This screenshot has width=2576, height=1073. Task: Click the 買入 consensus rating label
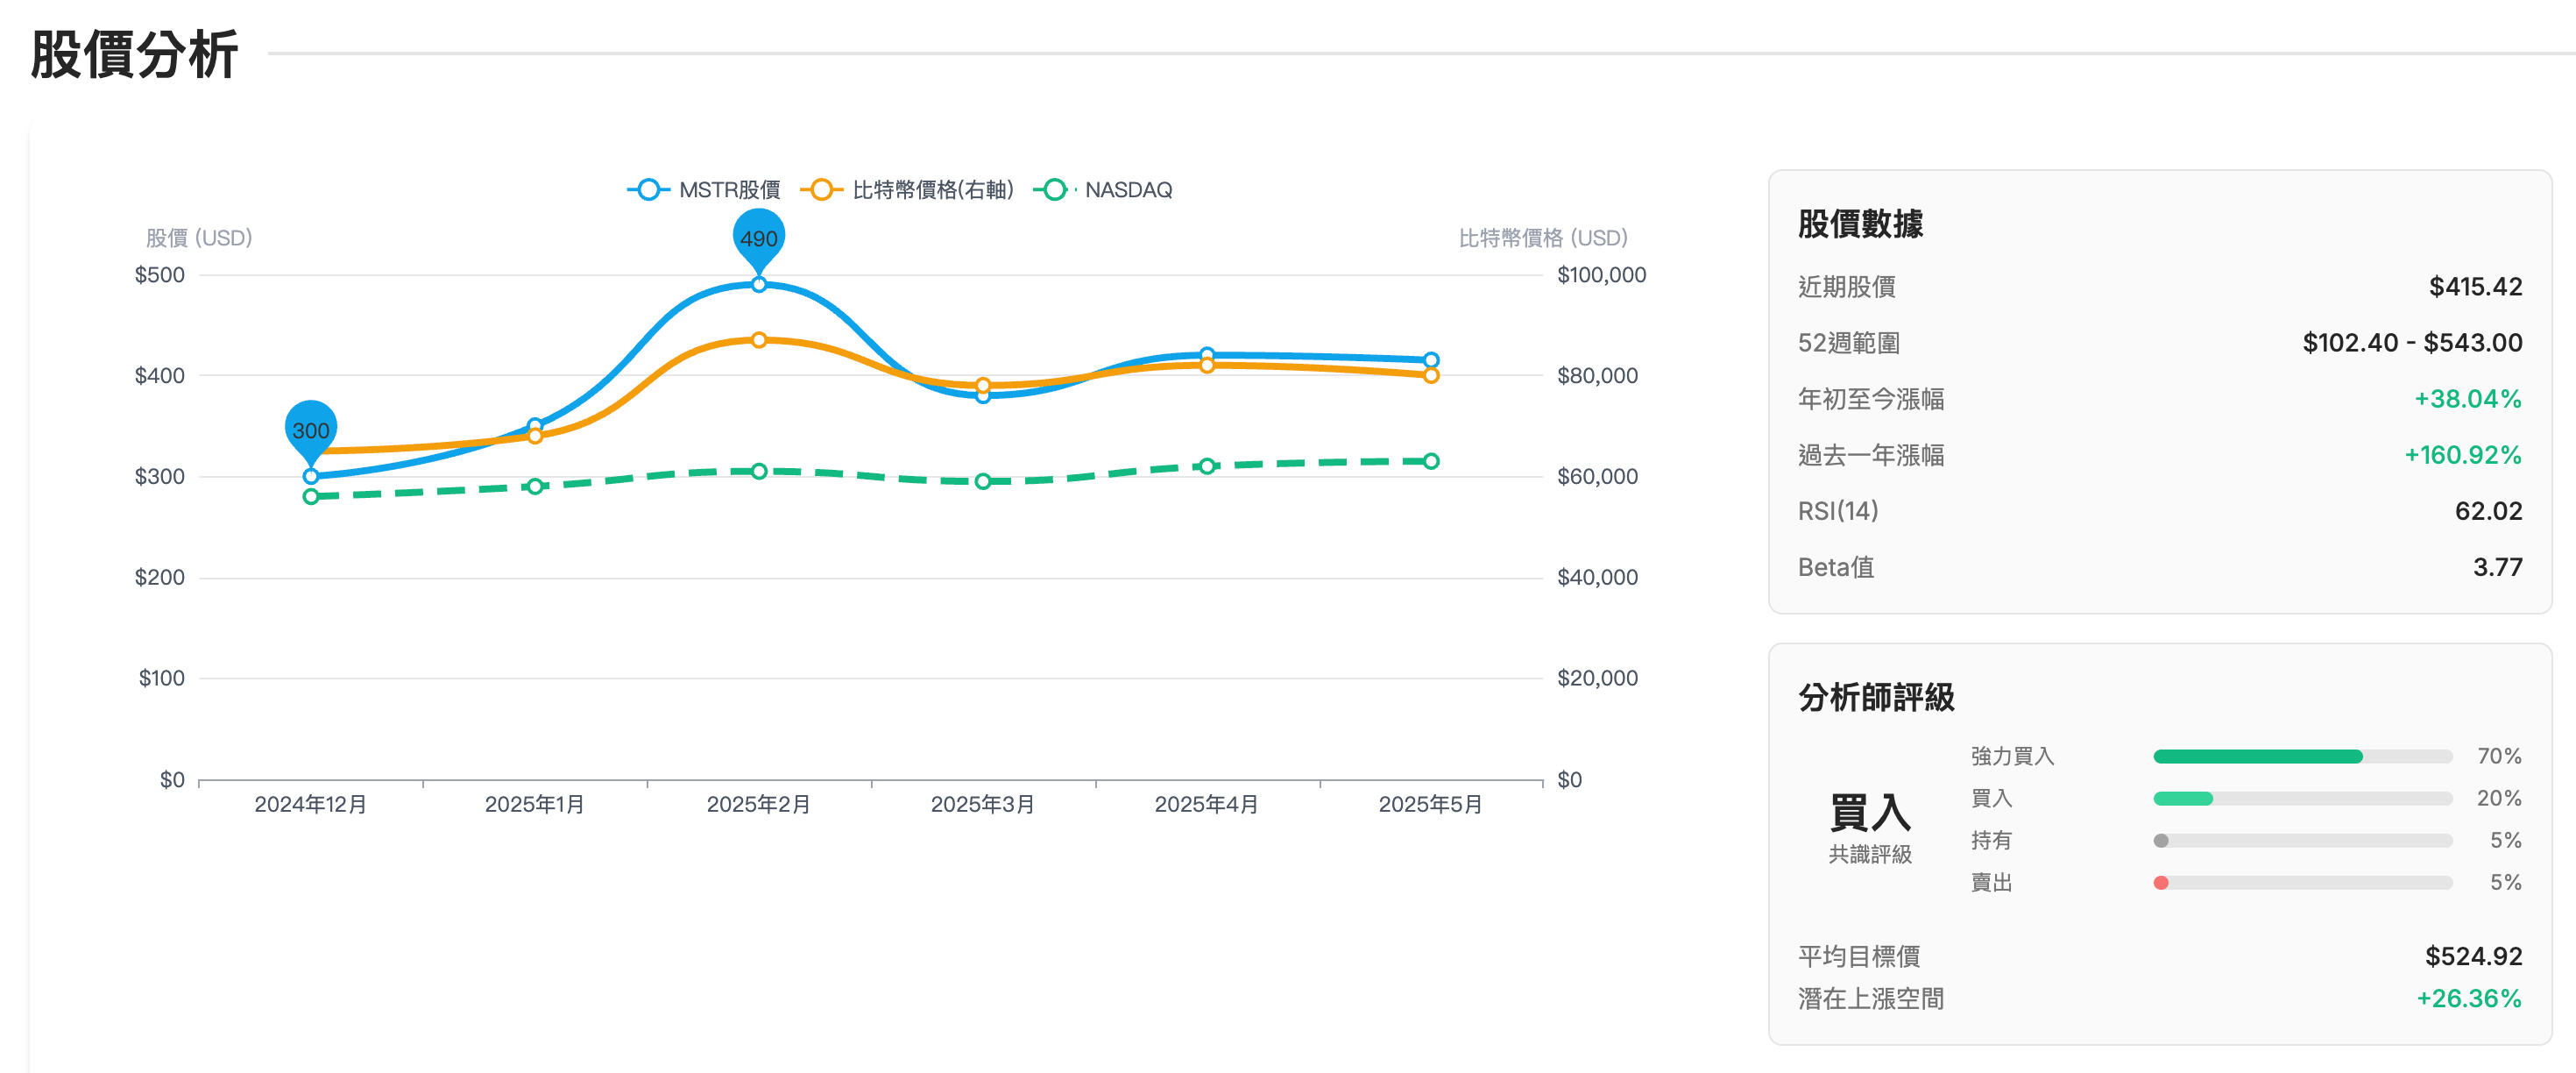tap(1869, 813)
